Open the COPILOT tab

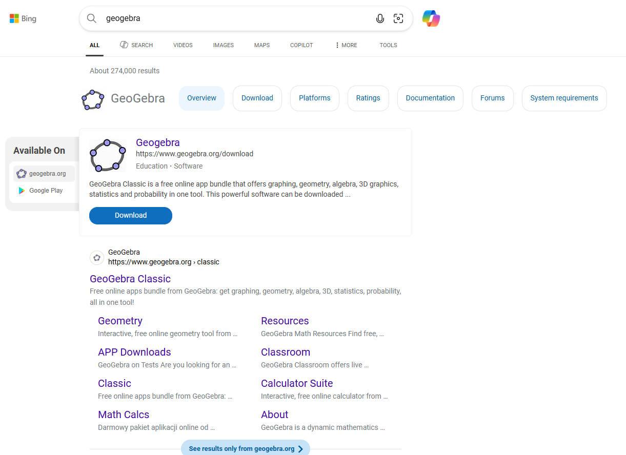point(301,45)
